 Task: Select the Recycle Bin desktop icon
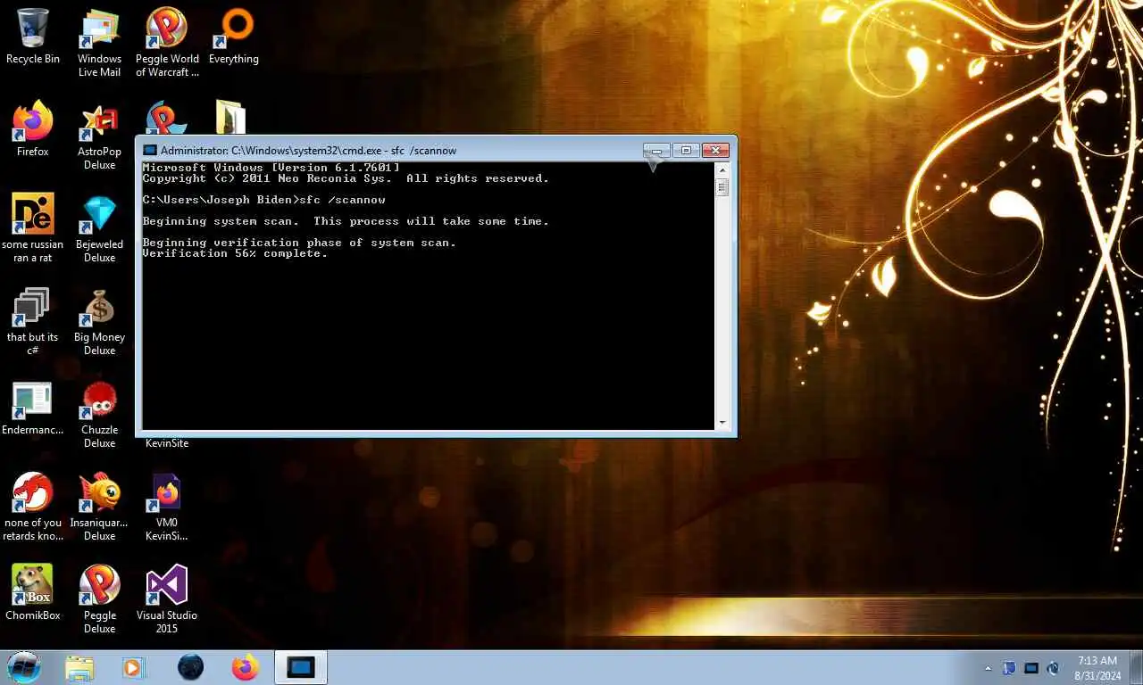33,37
